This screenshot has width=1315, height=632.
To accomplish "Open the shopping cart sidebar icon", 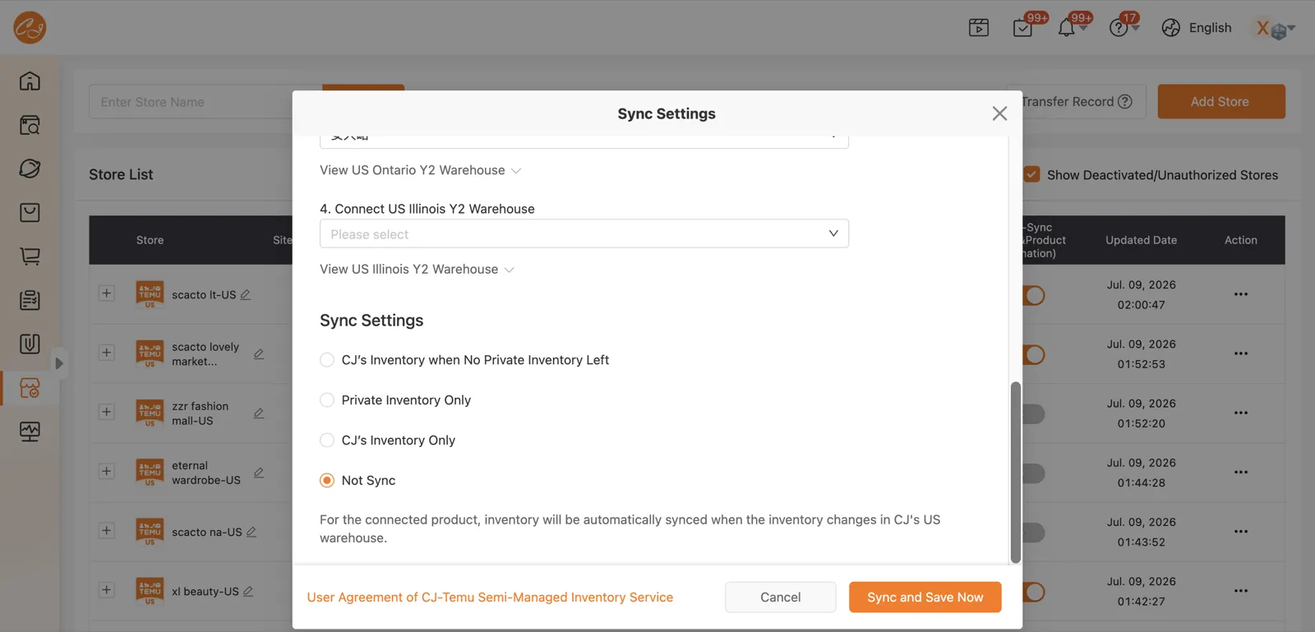I will click(x=30, y=256).
